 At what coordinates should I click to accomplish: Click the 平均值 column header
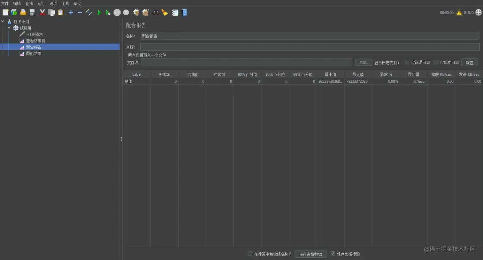tap(192, 74)
